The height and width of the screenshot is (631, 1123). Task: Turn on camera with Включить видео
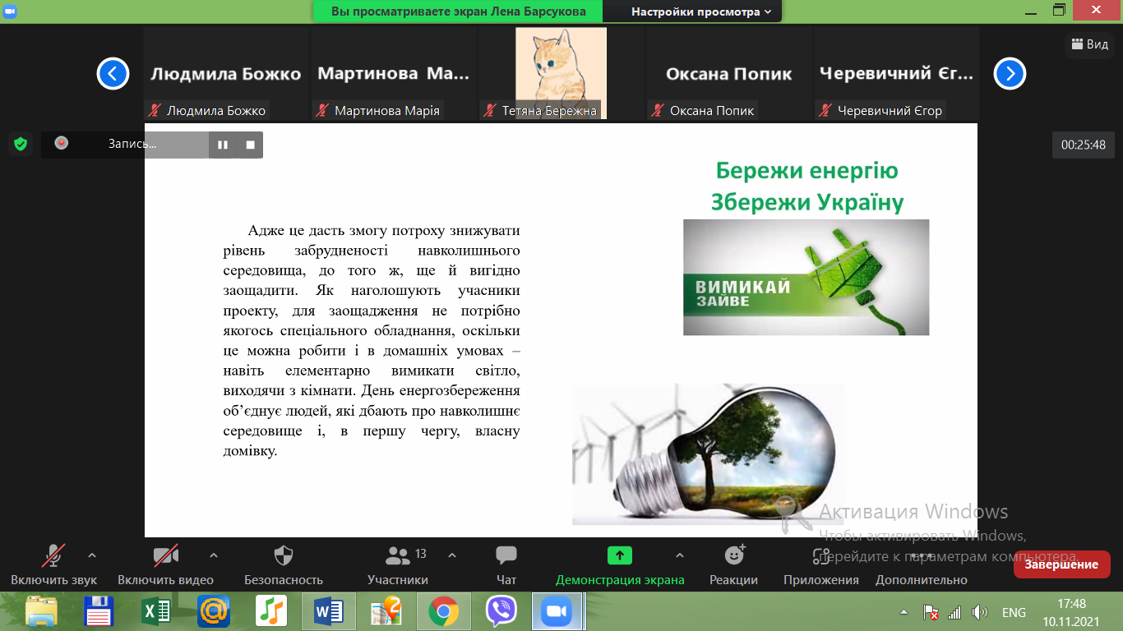165,564
